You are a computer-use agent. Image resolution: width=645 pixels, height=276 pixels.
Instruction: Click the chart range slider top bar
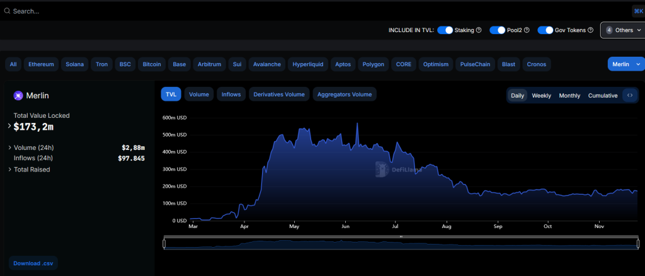click(401, 236)
